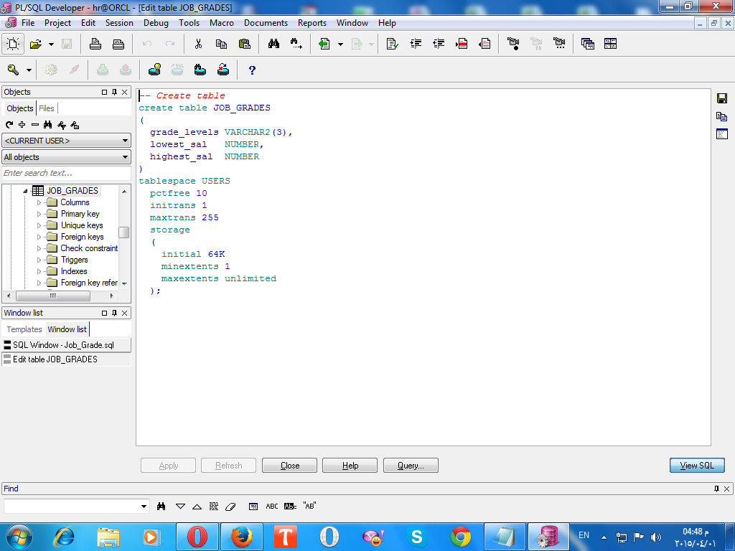Click the Enter search text field

[x=66, y=173]
